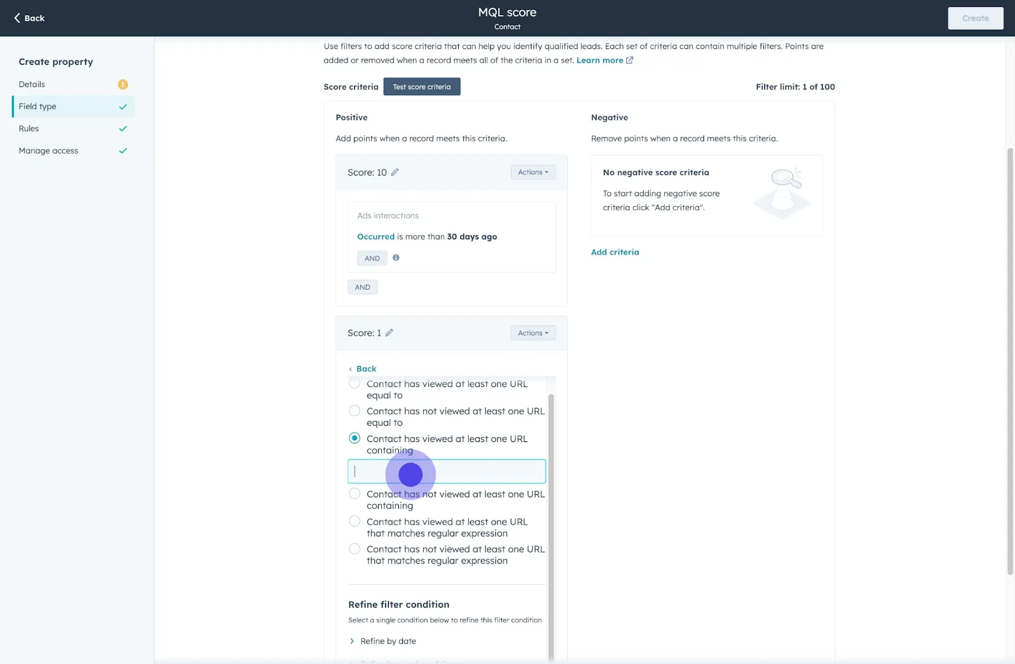This screenshot has width=1015, height=664.
Task: Click the page vertical scrollbar
Action: (x=1010, y=361)
